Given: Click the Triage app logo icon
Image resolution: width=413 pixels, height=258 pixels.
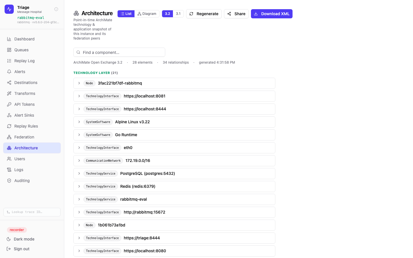Looking at the screenshot, I should pyautogui.click(x=9, y=9).
